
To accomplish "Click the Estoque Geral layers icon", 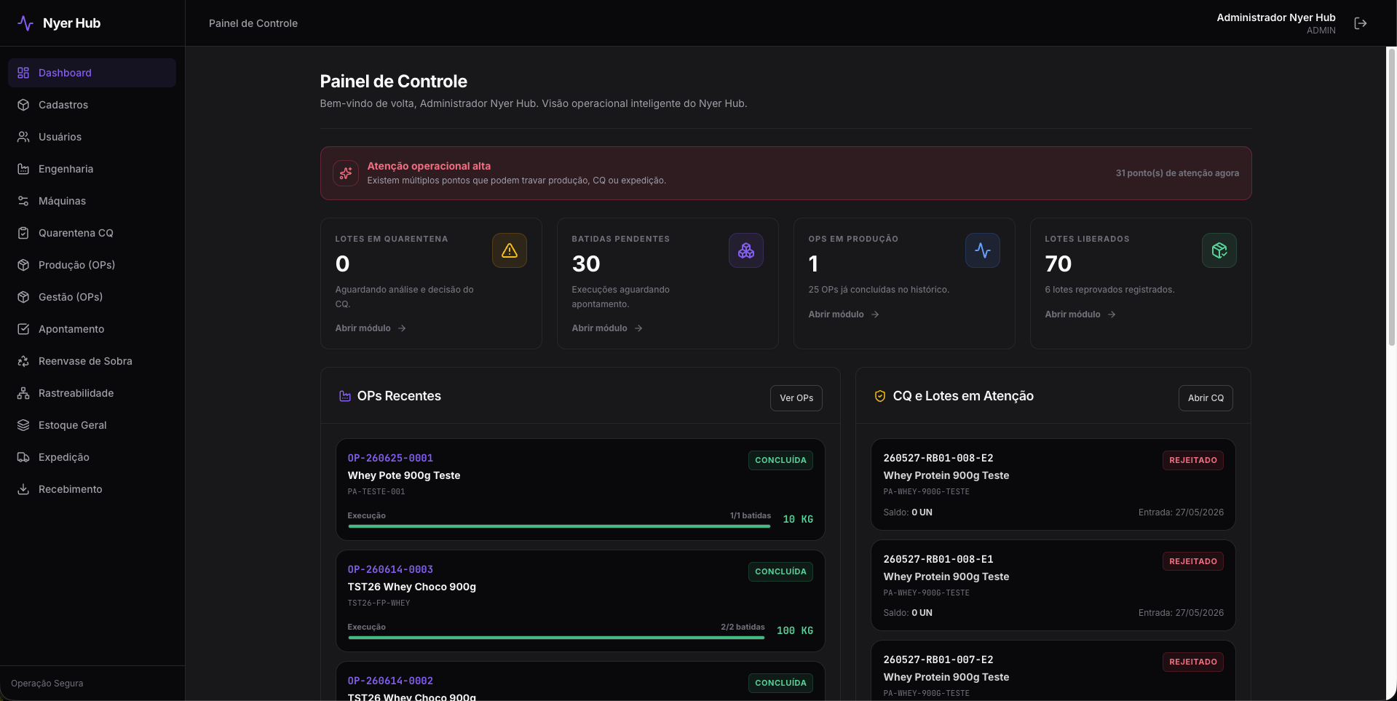I will click(23, 425).
